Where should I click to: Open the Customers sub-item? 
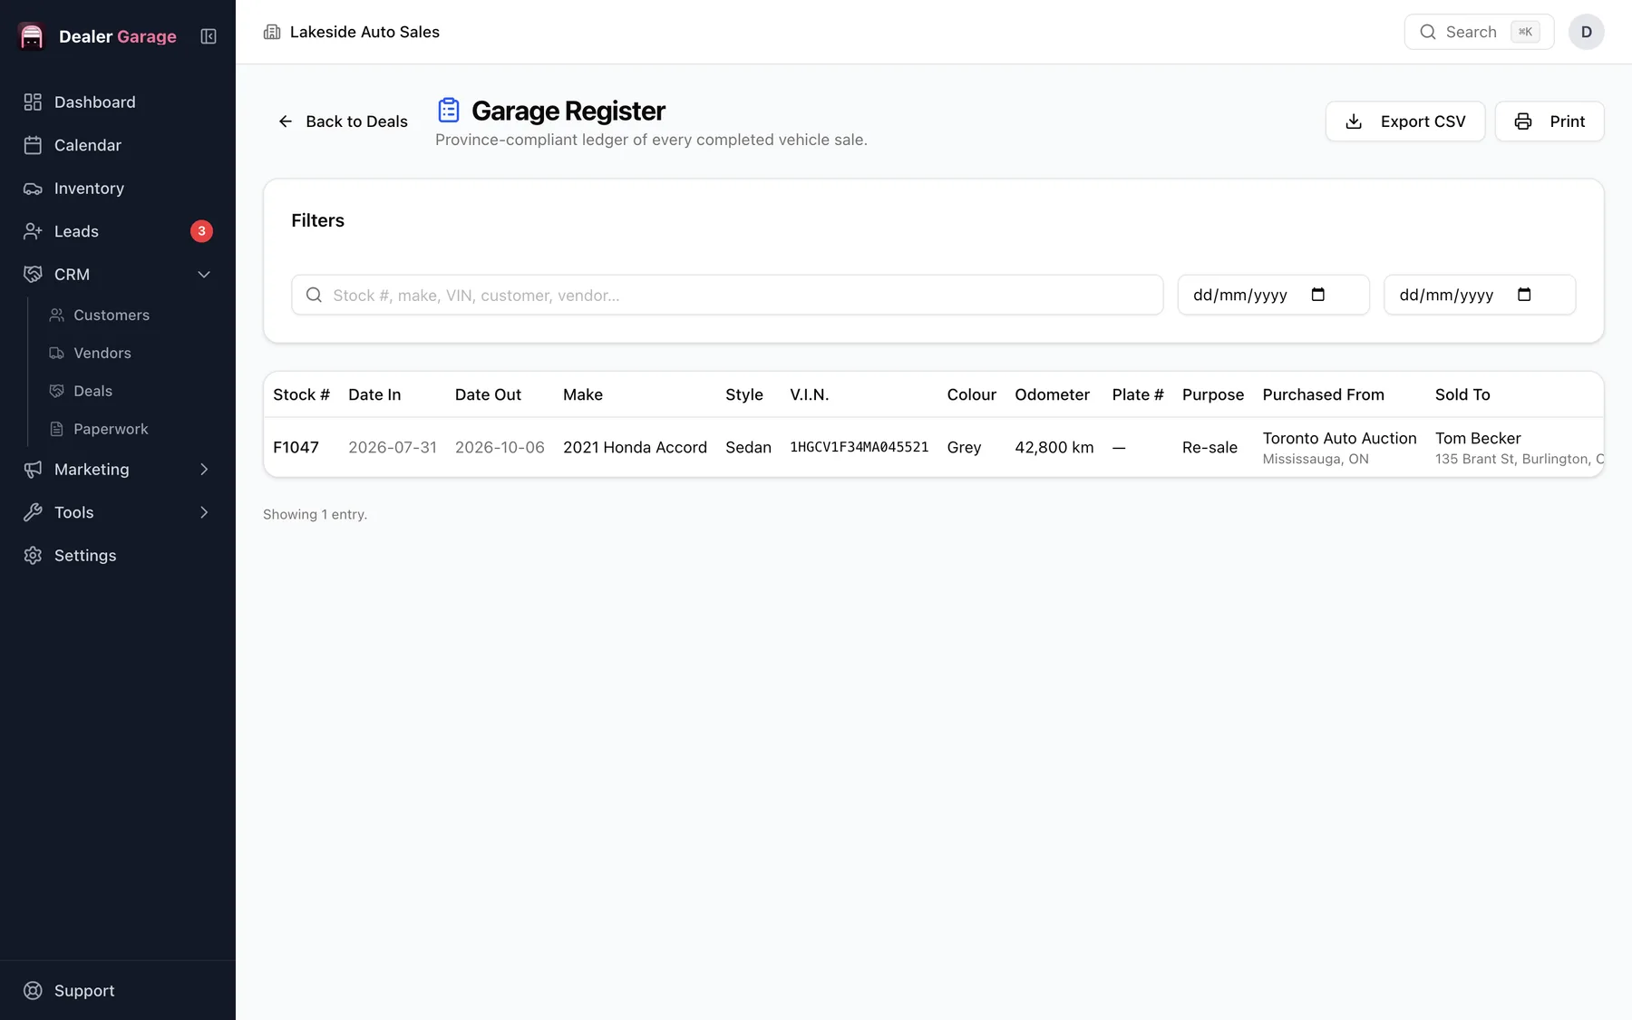coord(112,315)
